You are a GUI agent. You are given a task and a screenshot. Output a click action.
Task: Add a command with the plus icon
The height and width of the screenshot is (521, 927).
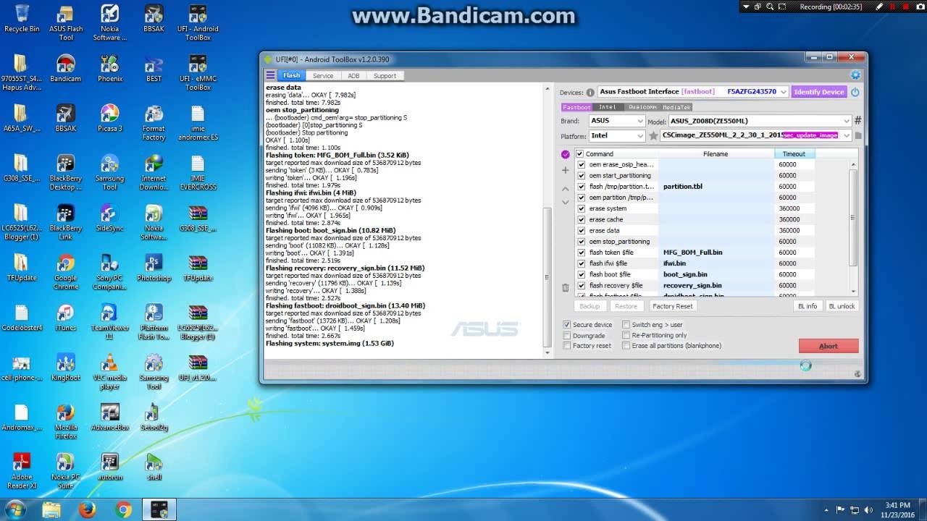coord(566,170)
